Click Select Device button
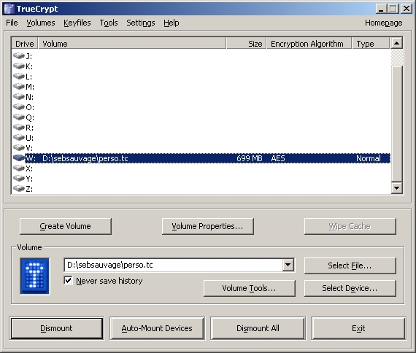 (350, 288)
